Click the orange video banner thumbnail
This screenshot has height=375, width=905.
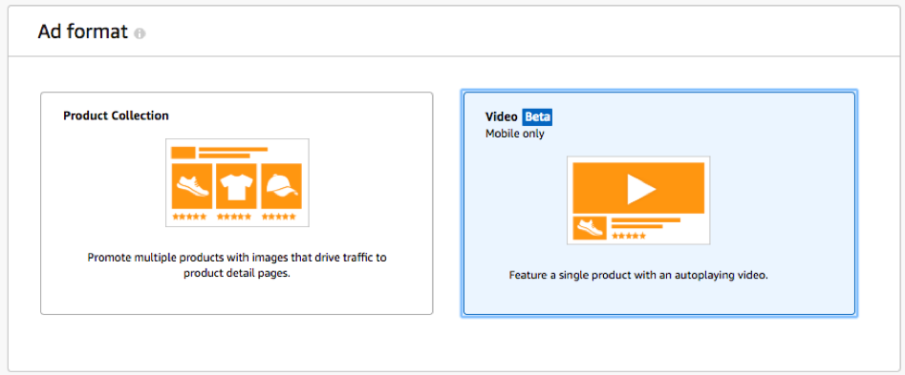coord(638,188)
